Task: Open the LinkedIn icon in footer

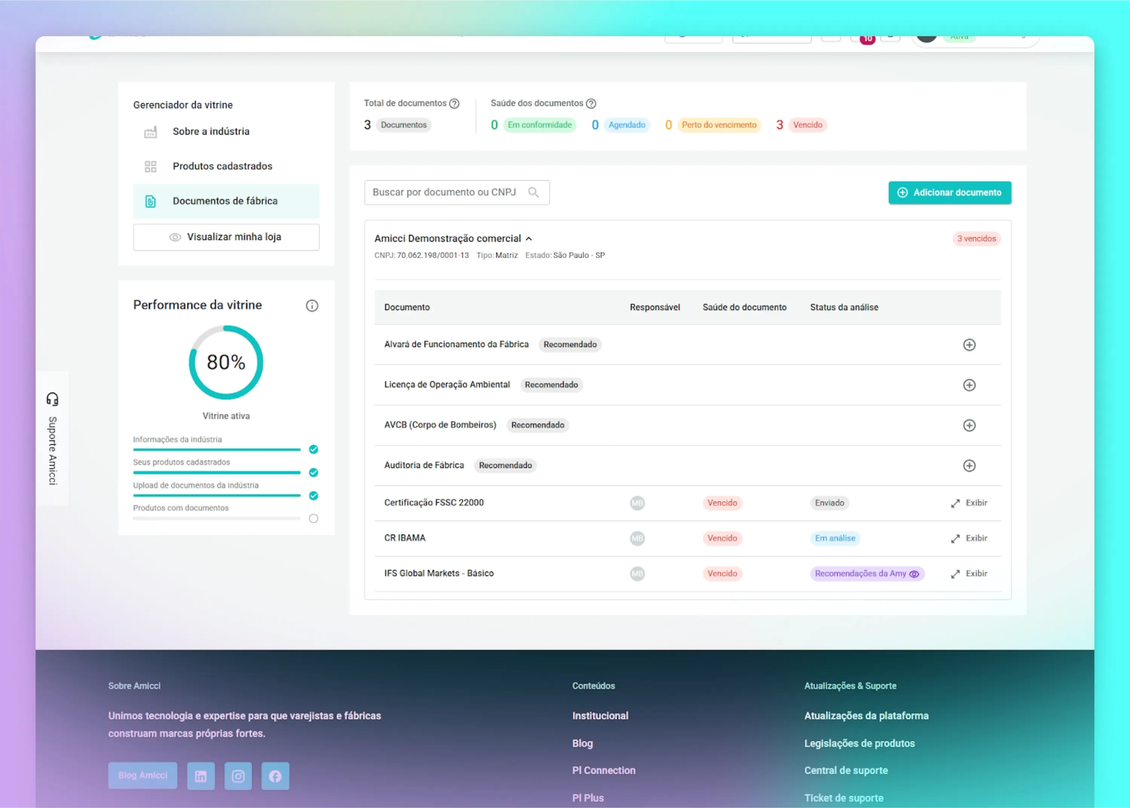Action: click(x=201, y=776)
